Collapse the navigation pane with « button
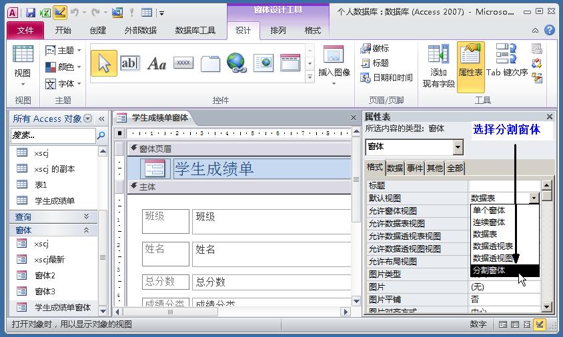This screenshot has height=337, width=563. 101,119
